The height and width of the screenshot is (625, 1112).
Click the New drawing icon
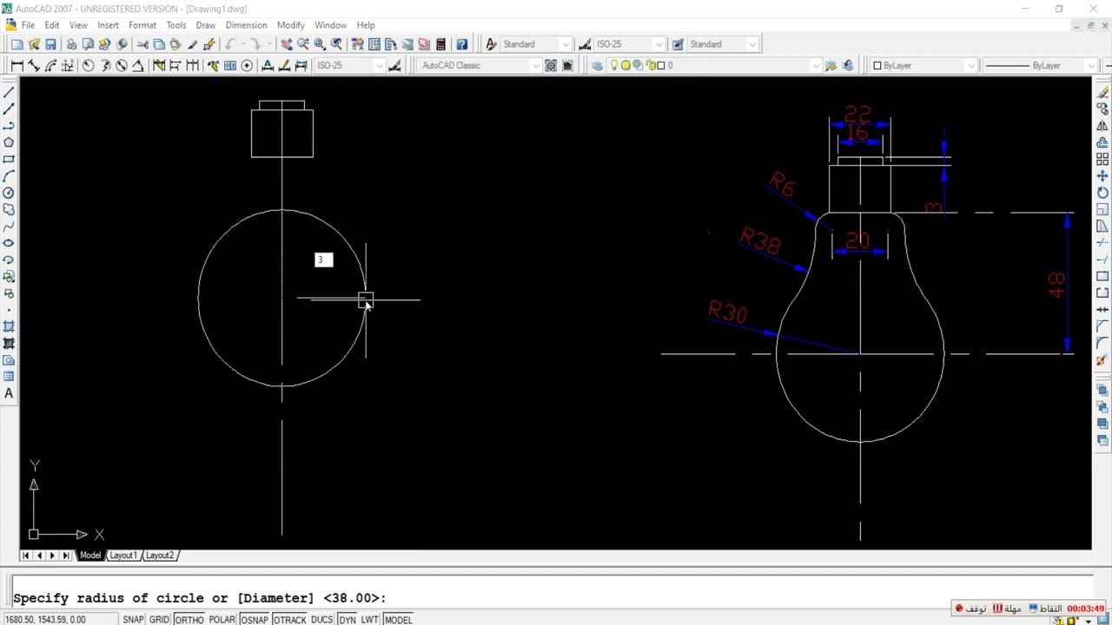17,44
